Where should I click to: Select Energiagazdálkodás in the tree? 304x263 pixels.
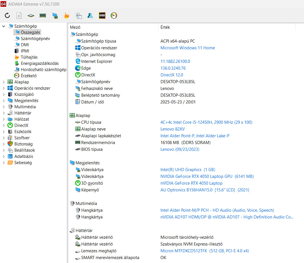pyautogui.click(x=40, y=63)
